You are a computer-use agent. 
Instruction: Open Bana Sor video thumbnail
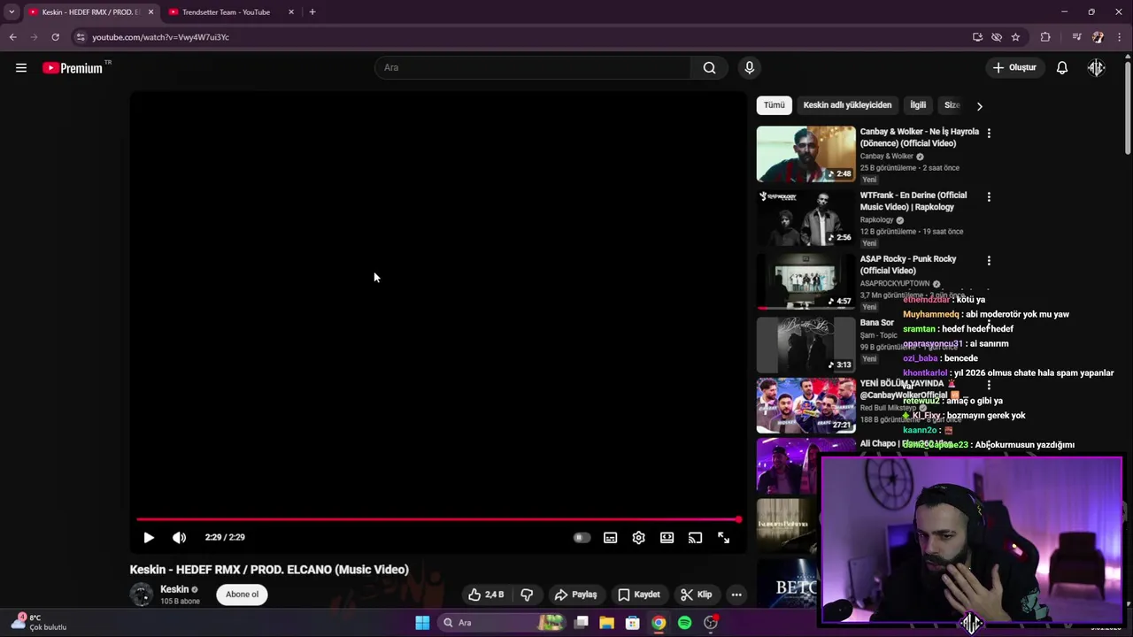coord(805,345)
